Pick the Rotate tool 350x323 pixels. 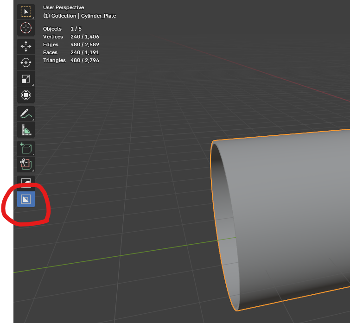click(26, 63)
